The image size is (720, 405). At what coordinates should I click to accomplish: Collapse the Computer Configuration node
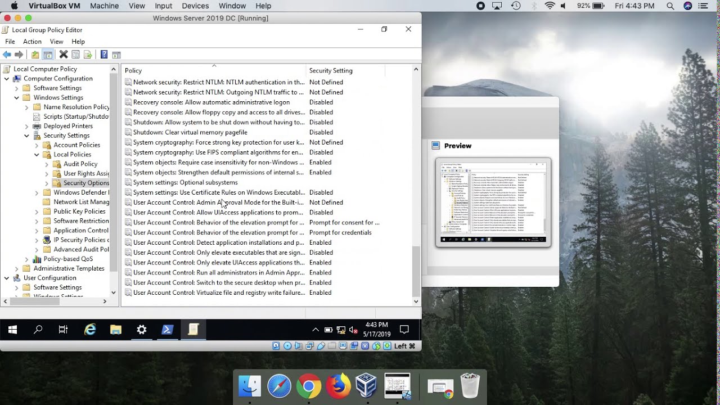tap(7, 79)
